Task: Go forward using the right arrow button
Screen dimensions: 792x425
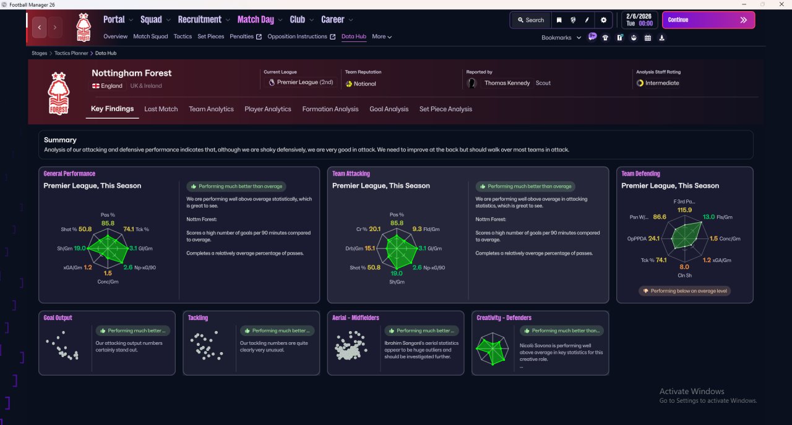Action: pos(55,27)
